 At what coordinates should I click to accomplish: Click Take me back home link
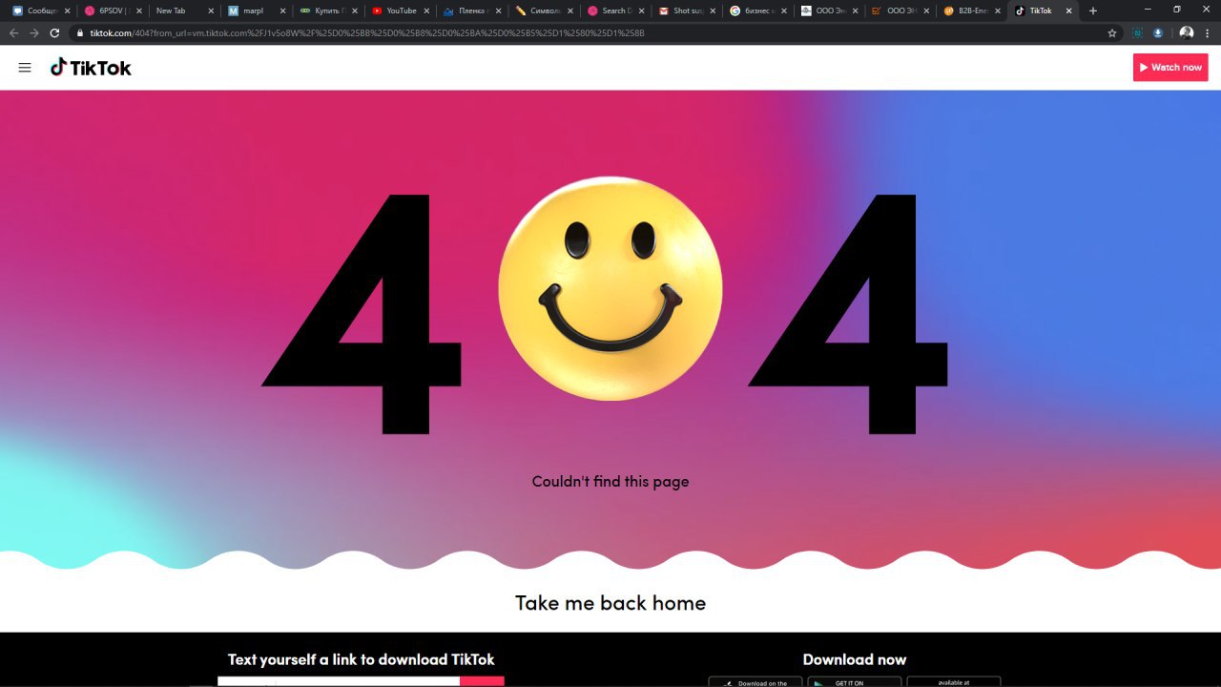click(x=610, y=603)
